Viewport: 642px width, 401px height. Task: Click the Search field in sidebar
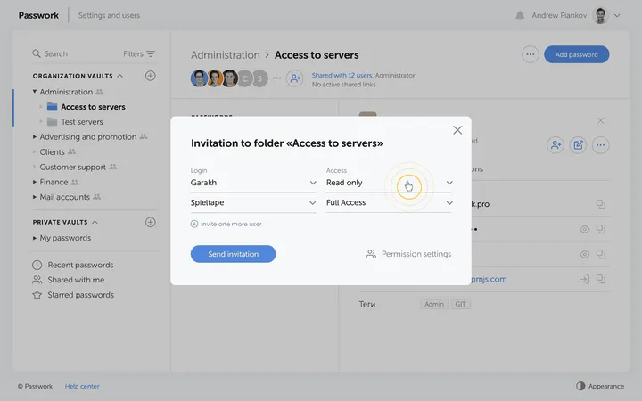(55, 53)
